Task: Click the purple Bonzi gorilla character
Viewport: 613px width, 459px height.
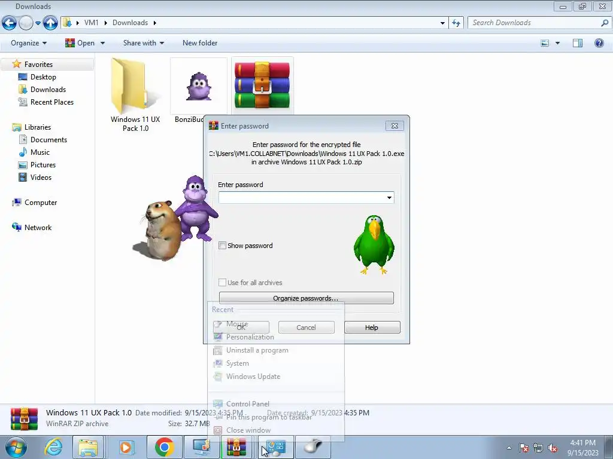Action: pos(196,208)
